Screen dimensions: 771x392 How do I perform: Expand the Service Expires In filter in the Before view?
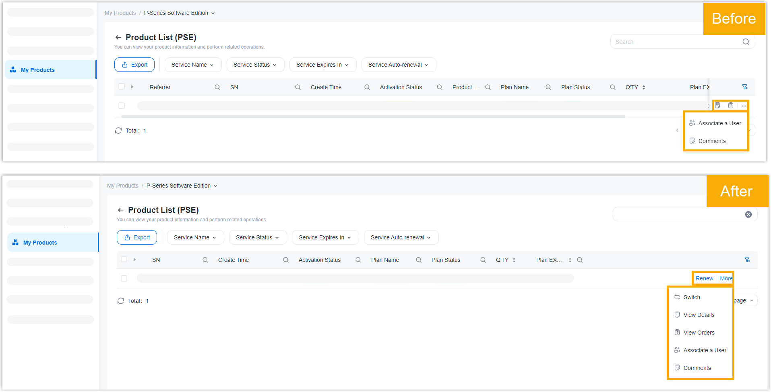pyautogui.click(x=322, y=65)
